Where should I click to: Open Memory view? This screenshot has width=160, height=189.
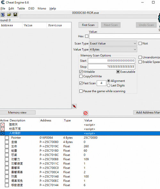(x=18, y=113)
